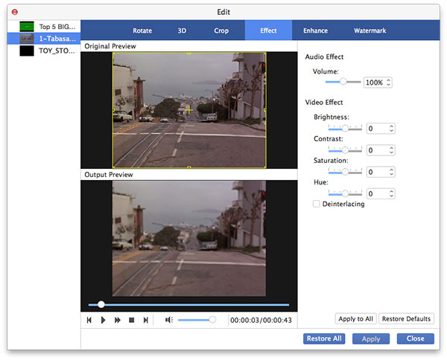Click the Apply to All button

[355, 318]
